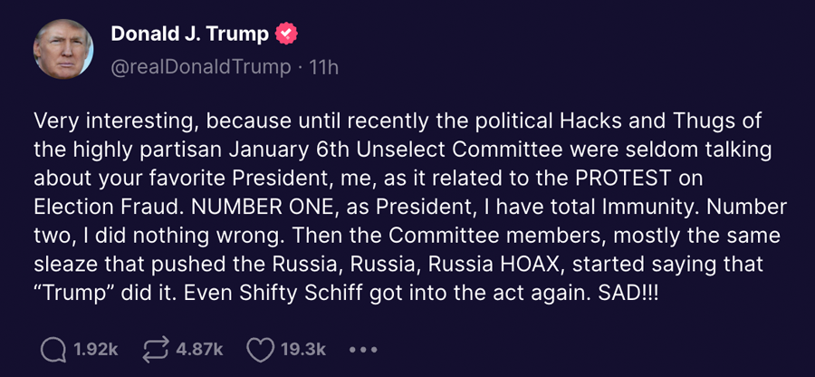The image size is (815, 377).
Task: Open the reply speech bubble icon
Action: pyautogui.click(x=53, y=350)
